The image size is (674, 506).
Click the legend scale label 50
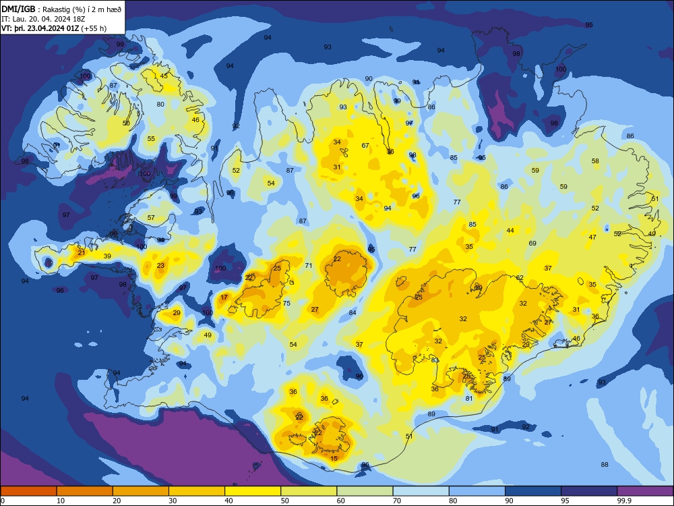coord(285,501)
